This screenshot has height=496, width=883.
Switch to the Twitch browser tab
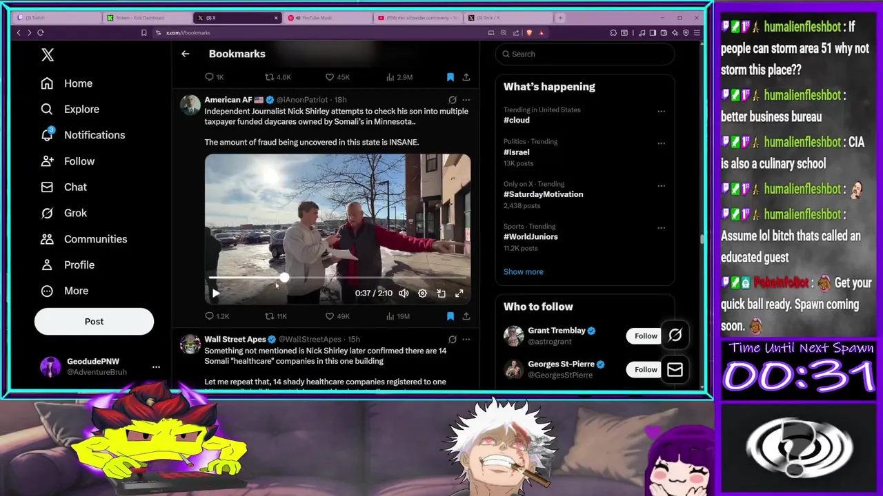click(57, 18)
